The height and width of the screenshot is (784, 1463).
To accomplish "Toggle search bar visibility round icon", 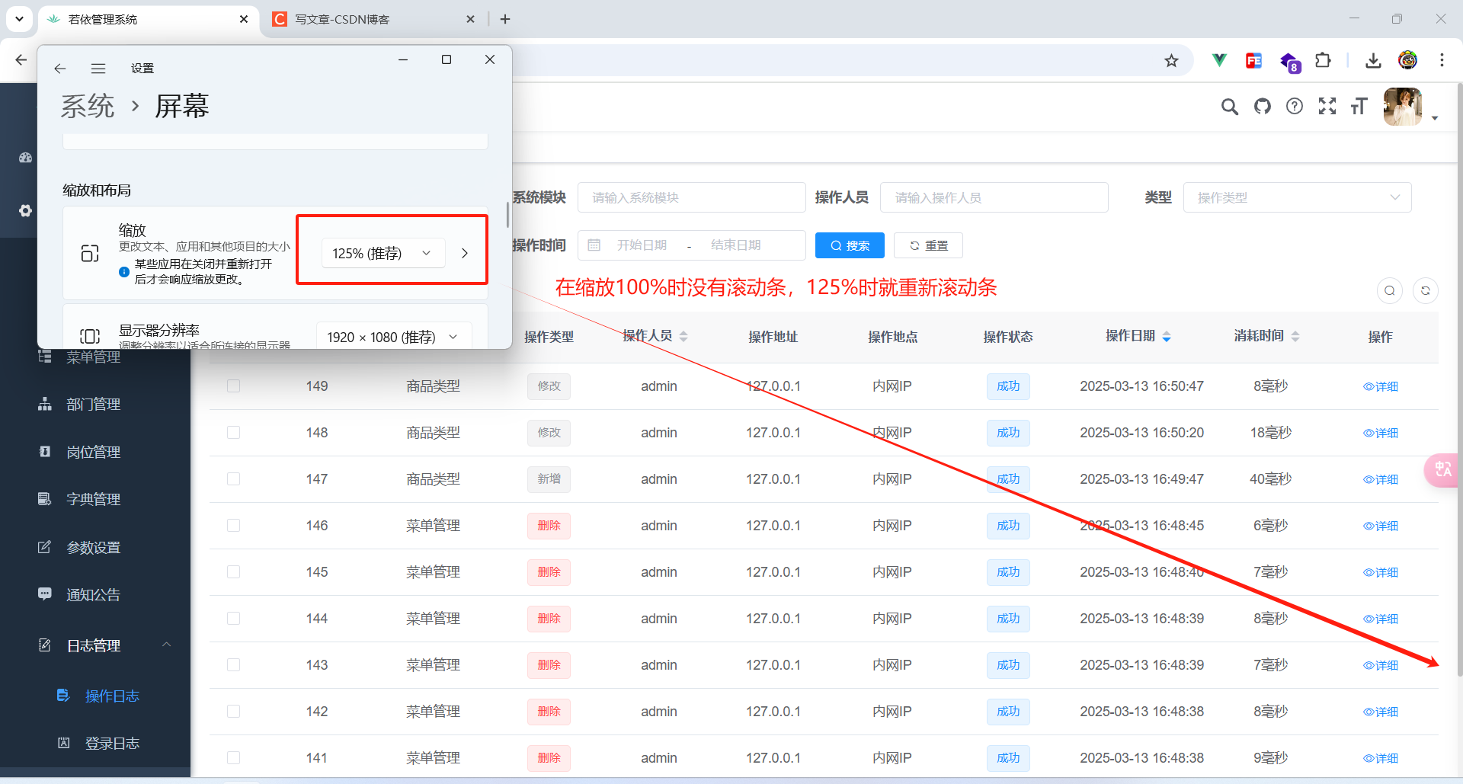I will pos(1390,290).
